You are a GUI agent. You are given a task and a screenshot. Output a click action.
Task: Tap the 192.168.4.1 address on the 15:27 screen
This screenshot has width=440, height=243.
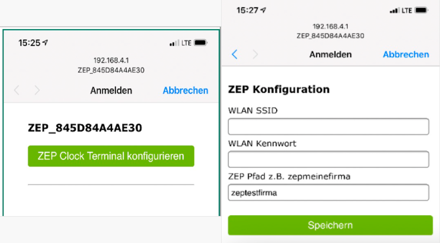click(330, 26)
